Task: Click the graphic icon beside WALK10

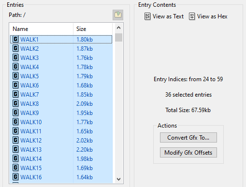Action: (15, 122)
